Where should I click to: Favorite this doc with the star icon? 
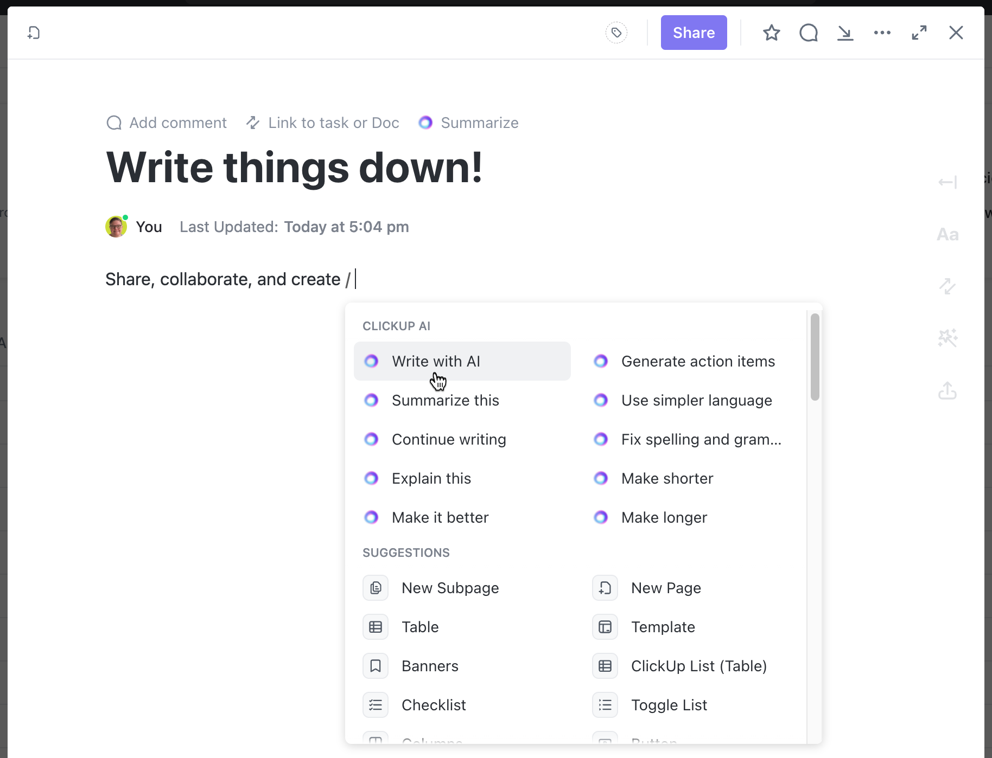tap(771, 33)
